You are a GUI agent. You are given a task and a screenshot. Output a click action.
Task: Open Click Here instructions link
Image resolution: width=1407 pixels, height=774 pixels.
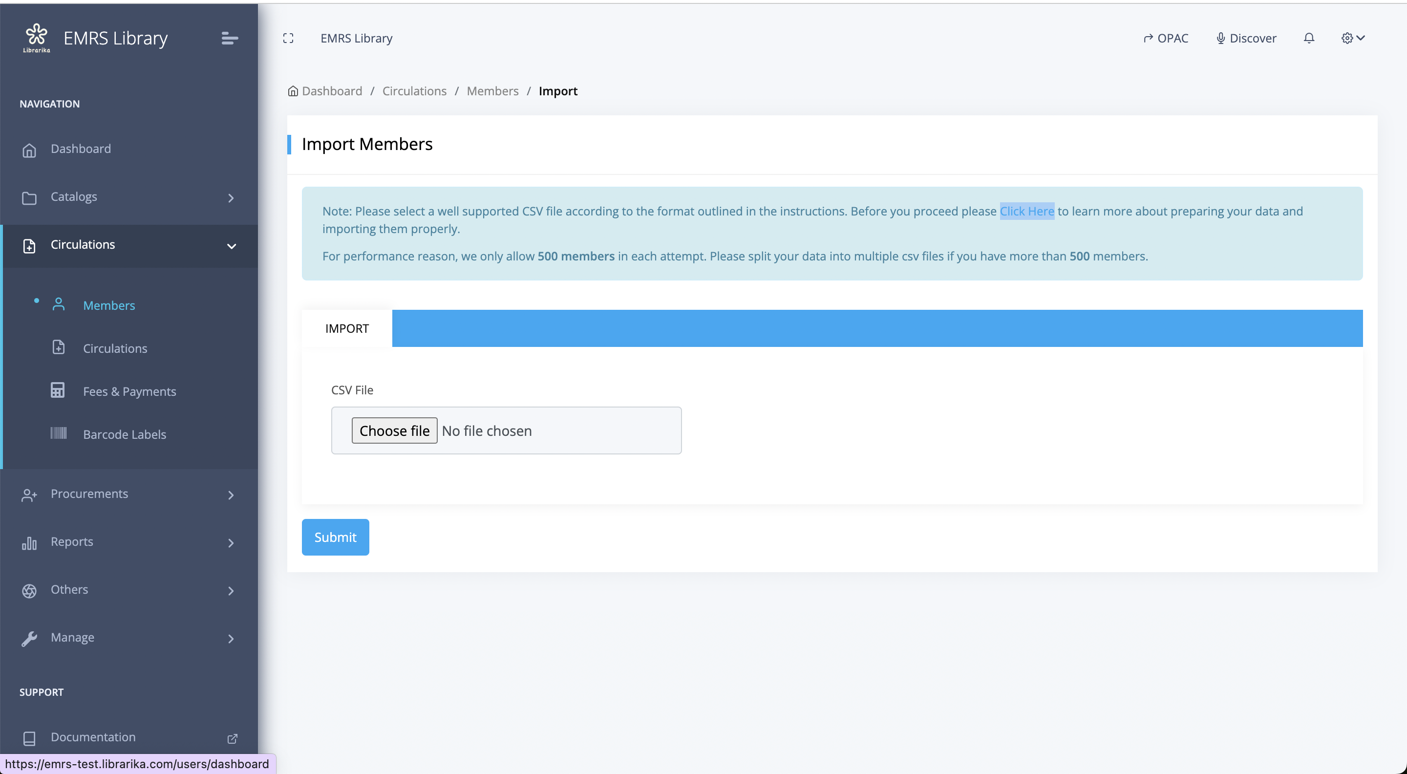point(1026,212)
